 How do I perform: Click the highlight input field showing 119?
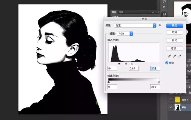(x=155, y=68)
